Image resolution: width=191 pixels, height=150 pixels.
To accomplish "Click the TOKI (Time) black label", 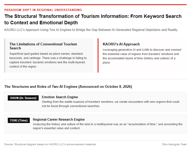I will (x=19, y=120).
